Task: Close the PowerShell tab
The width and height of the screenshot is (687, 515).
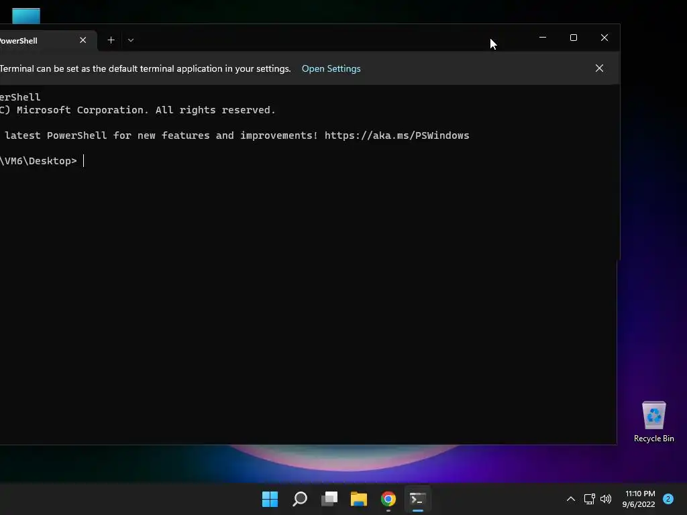Action: point(83,40)
